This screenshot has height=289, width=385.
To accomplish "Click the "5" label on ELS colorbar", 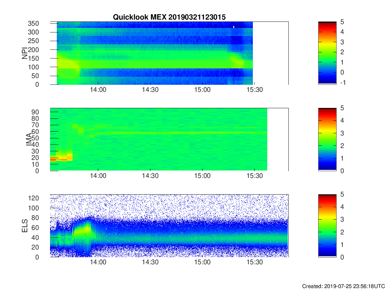I will pos(342,195).
